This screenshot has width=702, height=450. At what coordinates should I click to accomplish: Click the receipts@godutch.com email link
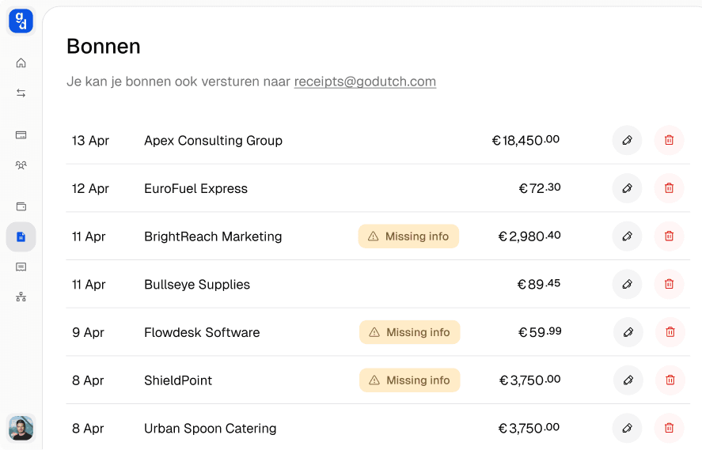coord(365,81)
